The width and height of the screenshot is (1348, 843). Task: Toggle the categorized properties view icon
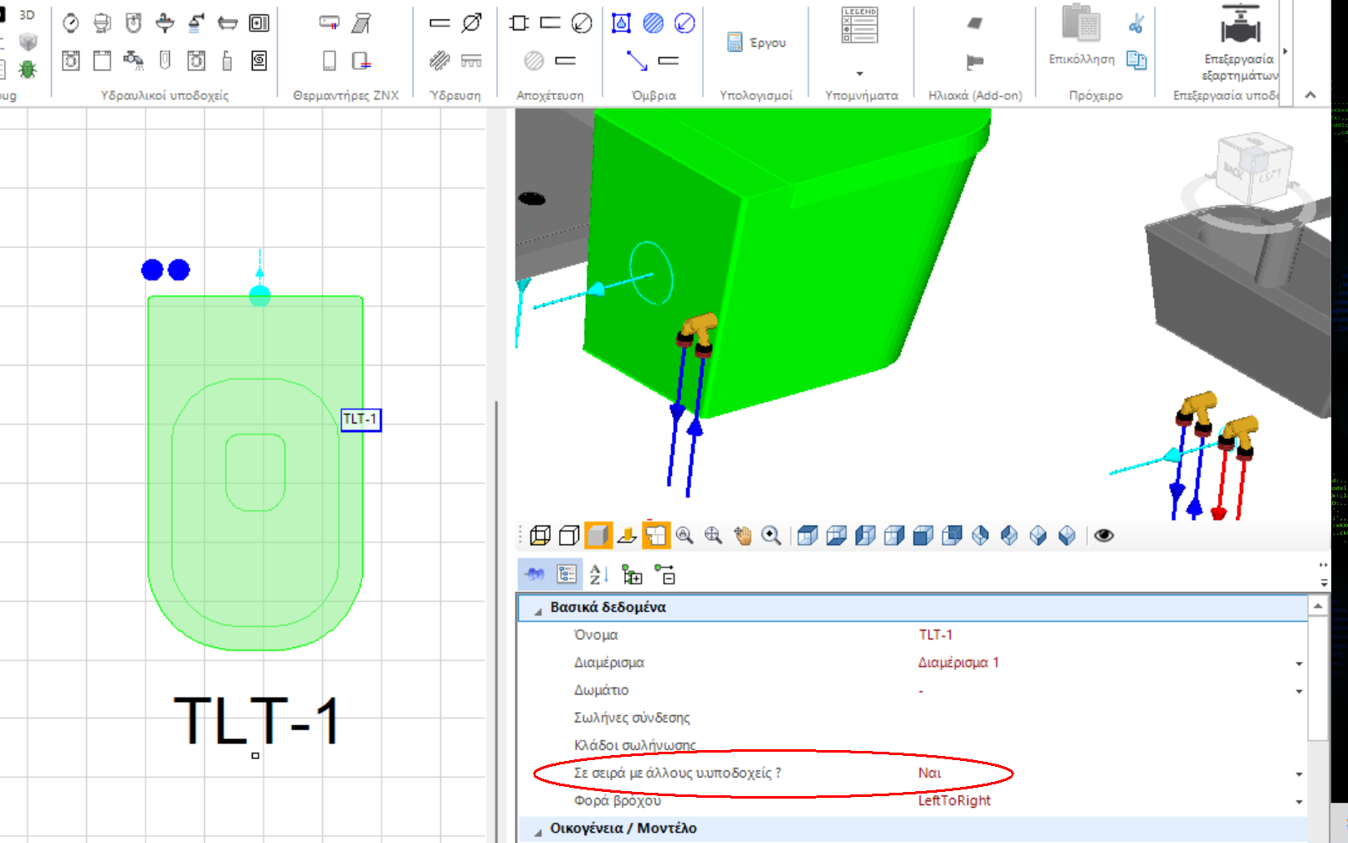coord(566,575)
